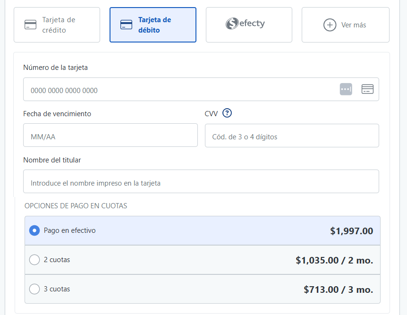This screenshot has height=315, width=407.
Task: Select the 2 cuotas radio button
Action: coord(34,260)
